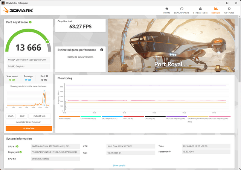Click the info icon next to Best score

(x=47, y=76)
